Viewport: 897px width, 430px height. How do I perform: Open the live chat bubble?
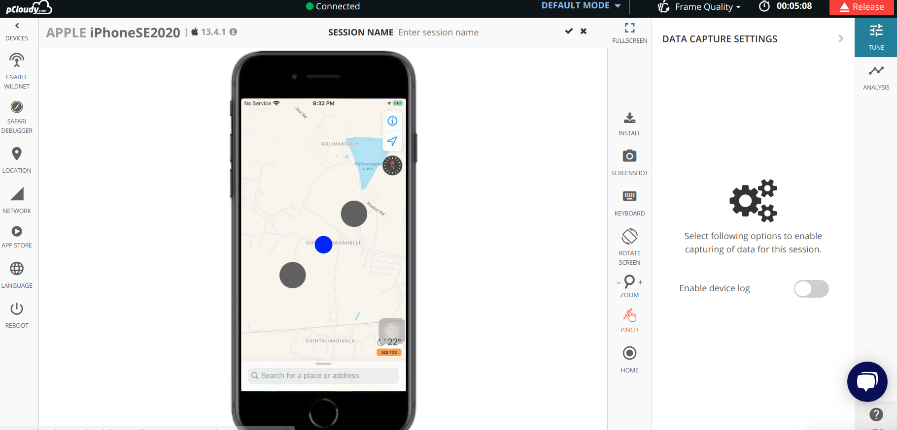coord(867,382)
